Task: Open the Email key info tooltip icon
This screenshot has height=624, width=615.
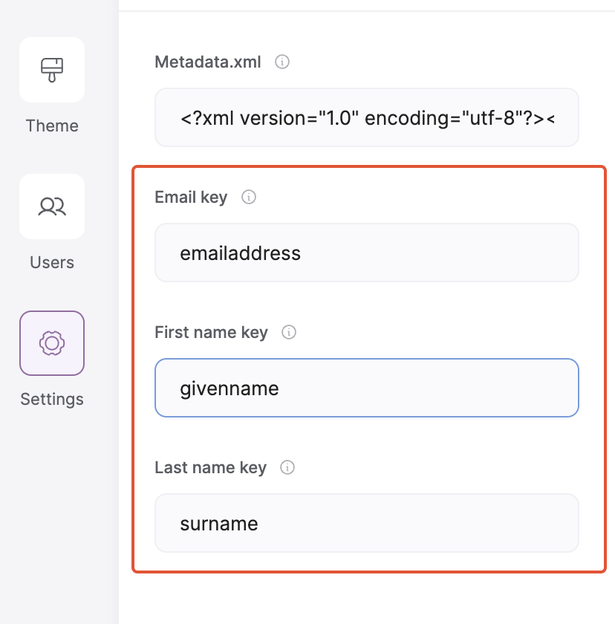Action: pyautogui.click(x=249, y=197)
